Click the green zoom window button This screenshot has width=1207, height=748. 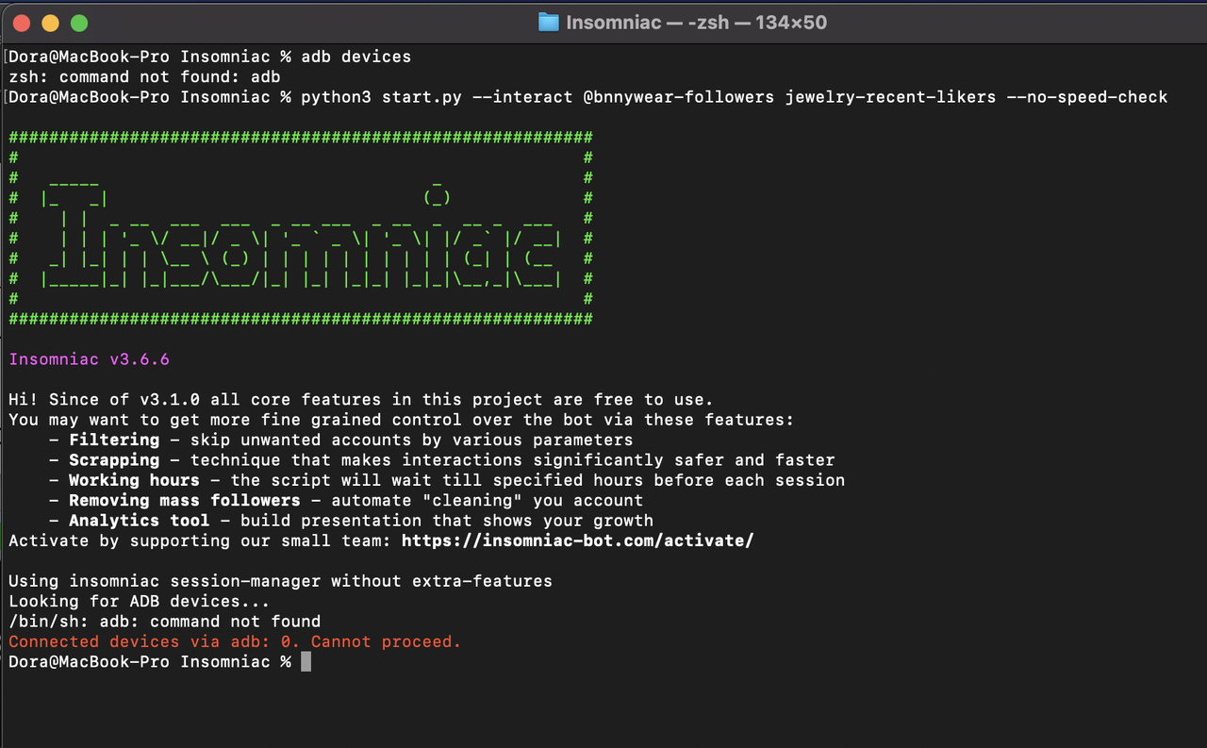(79, 23)
